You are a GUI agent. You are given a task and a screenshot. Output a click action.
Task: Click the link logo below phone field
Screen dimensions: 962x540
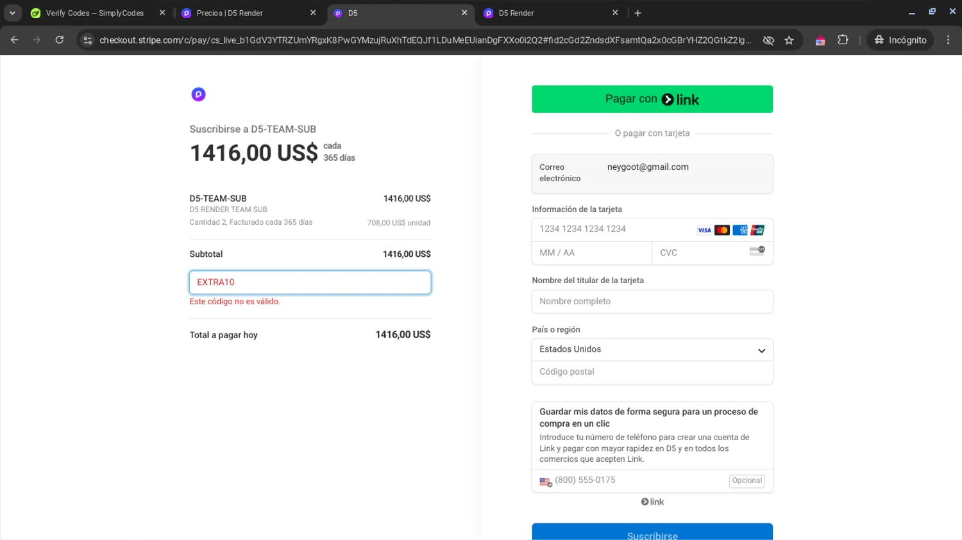click(x=652, y=502)
